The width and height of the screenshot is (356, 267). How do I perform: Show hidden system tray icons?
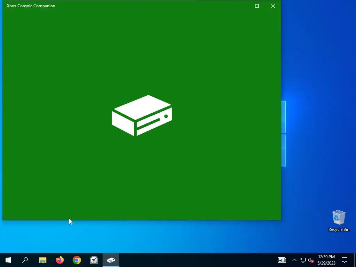click(x=294, y=260)
